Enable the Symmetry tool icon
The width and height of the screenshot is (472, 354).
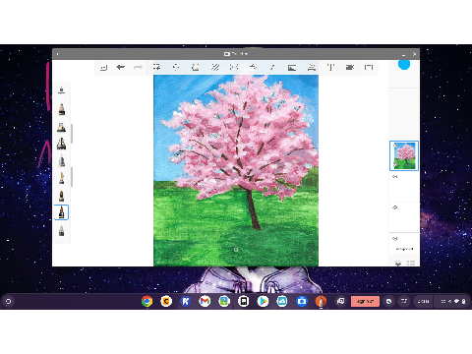pos(234,67)
